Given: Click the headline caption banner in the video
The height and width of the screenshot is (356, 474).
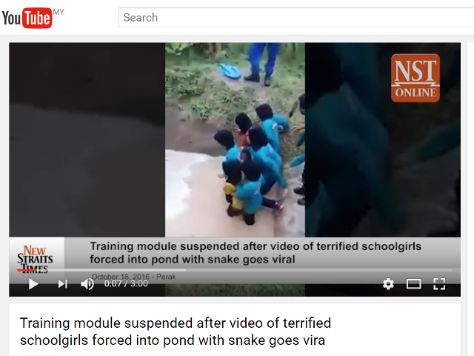Looking at the screenshot, I should (256, 253).
